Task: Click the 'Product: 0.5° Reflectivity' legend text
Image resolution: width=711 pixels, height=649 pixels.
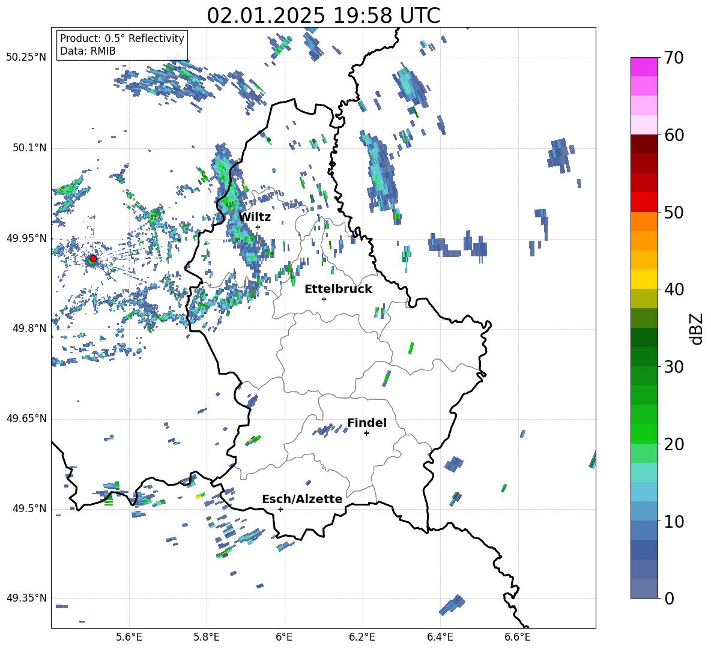Action: [x=122, y=38]
